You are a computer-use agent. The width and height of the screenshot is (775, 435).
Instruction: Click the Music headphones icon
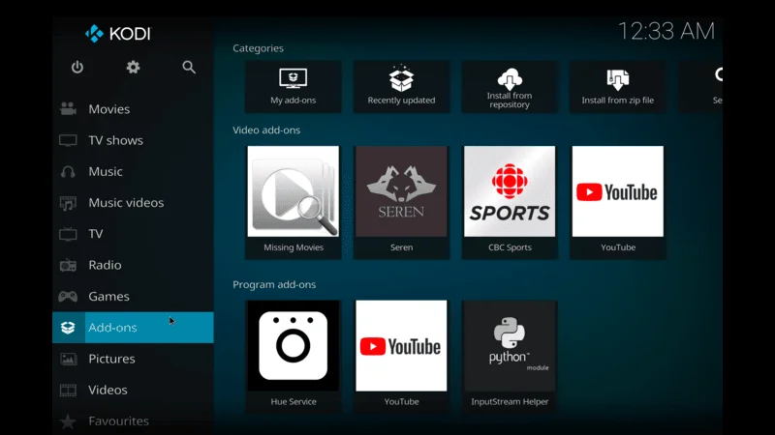[68, 172]
